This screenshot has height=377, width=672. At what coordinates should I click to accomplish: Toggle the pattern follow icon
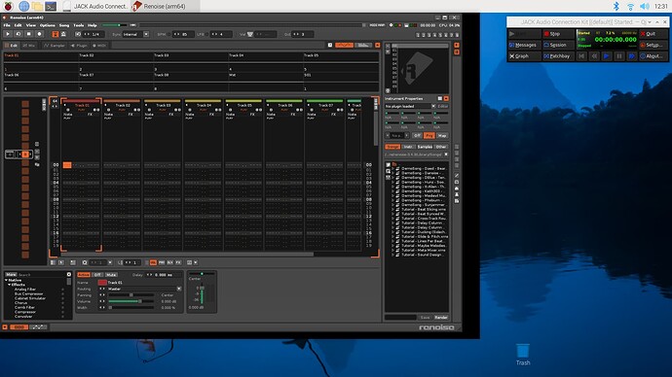pyautogui.click(x=56, y=34)
